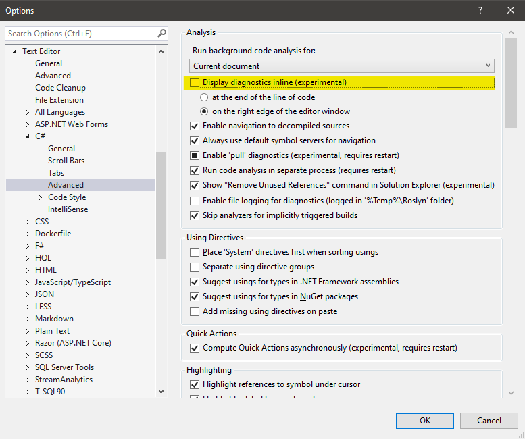525x439 pixels.
Task: Open C# Tabs settings
Action: pos(56,173)
